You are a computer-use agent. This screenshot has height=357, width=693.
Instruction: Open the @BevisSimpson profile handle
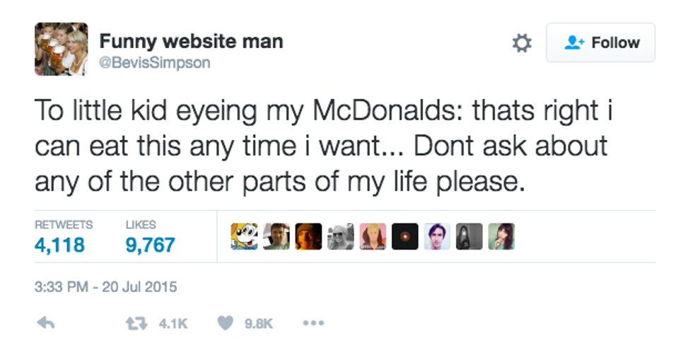[154, 63]
